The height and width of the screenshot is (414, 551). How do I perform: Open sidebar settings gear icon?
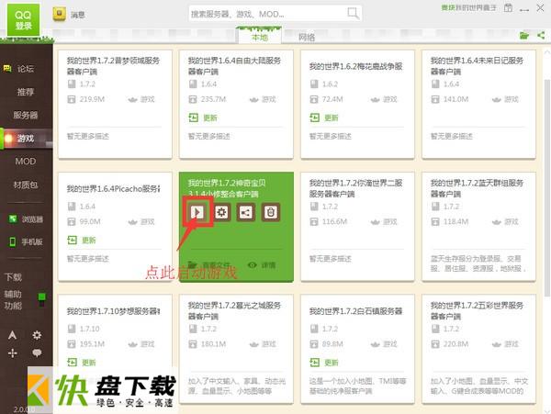pos(37,335)
